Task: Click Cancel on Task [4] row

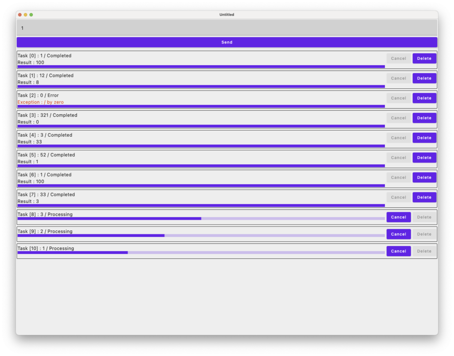Action: [x=399, y=138]
